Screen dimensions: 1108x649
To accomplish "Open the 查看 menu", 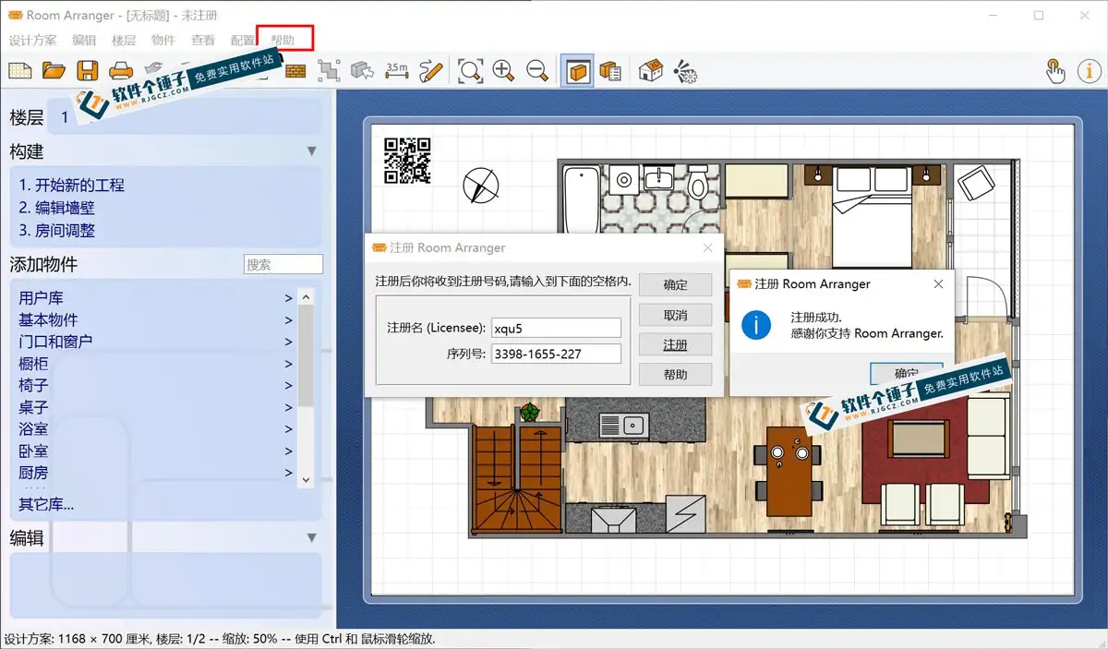I will pyautogui.click(x=203, y=41).
